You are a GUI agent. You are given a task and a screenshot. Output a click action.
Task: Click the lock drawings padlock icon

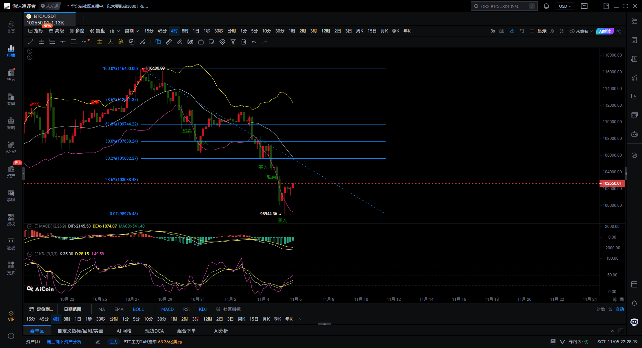pos(201,42)
